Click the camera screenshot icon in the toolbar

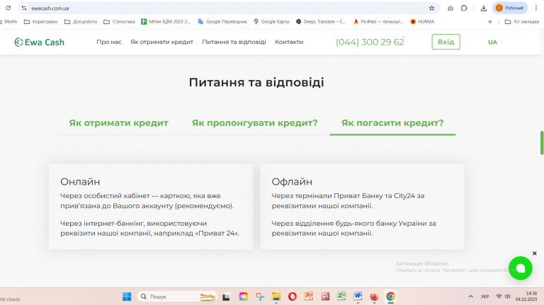click(x=450, y=8)
